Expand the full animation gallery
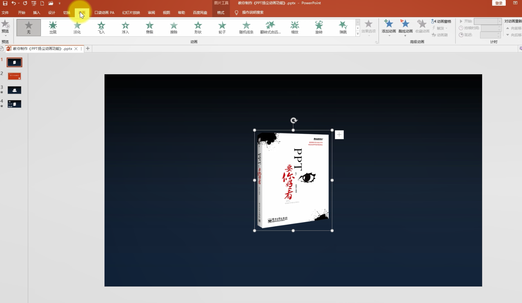Viewport: 522px width, 303px height. tap(358, 33)
